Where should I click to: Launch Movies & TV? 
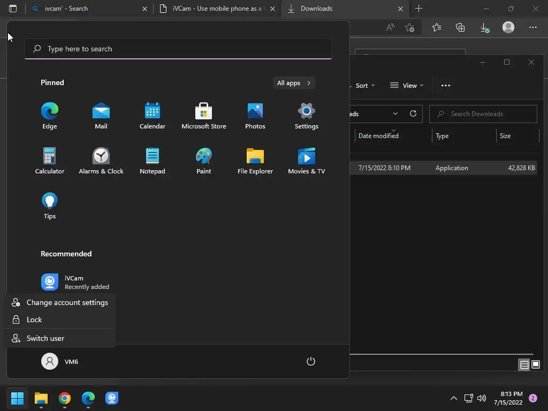pyautogui.click(x=307, y=161)
